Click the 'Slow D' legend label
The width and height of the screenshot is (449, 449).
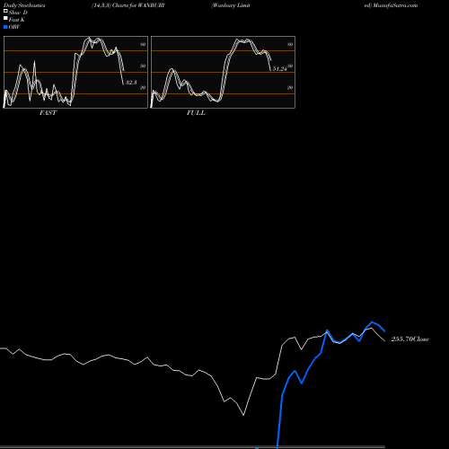pos(18,13)
